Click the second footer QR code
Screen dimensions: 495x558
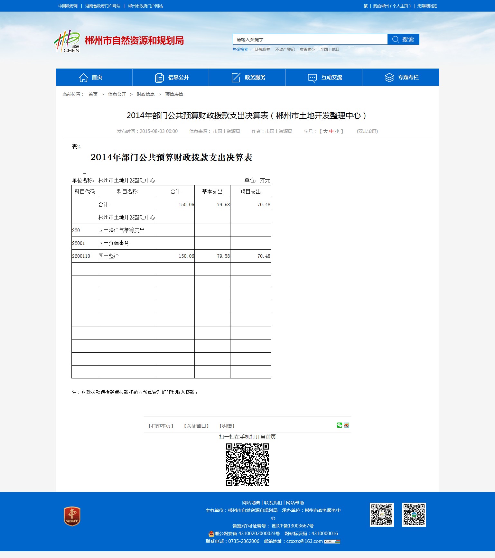click(414, 515)
